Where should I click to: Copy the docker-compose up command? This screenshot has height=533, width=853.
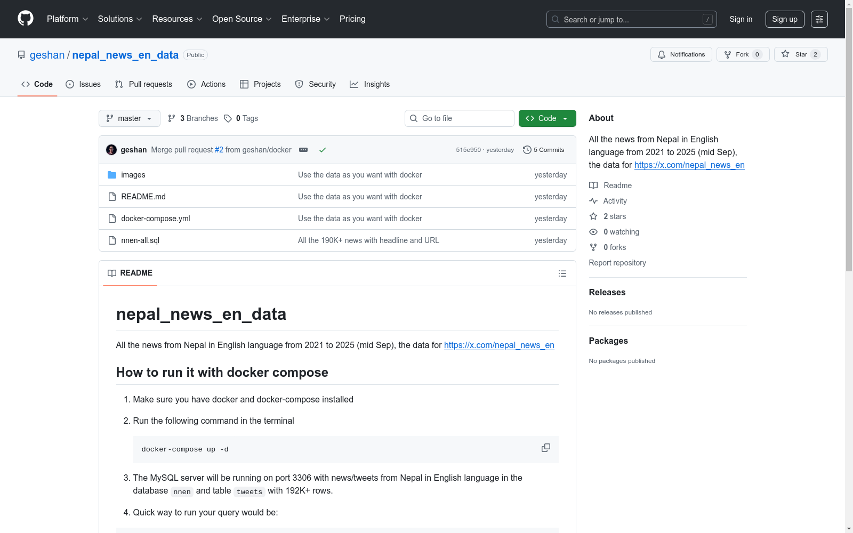(546, 448)
